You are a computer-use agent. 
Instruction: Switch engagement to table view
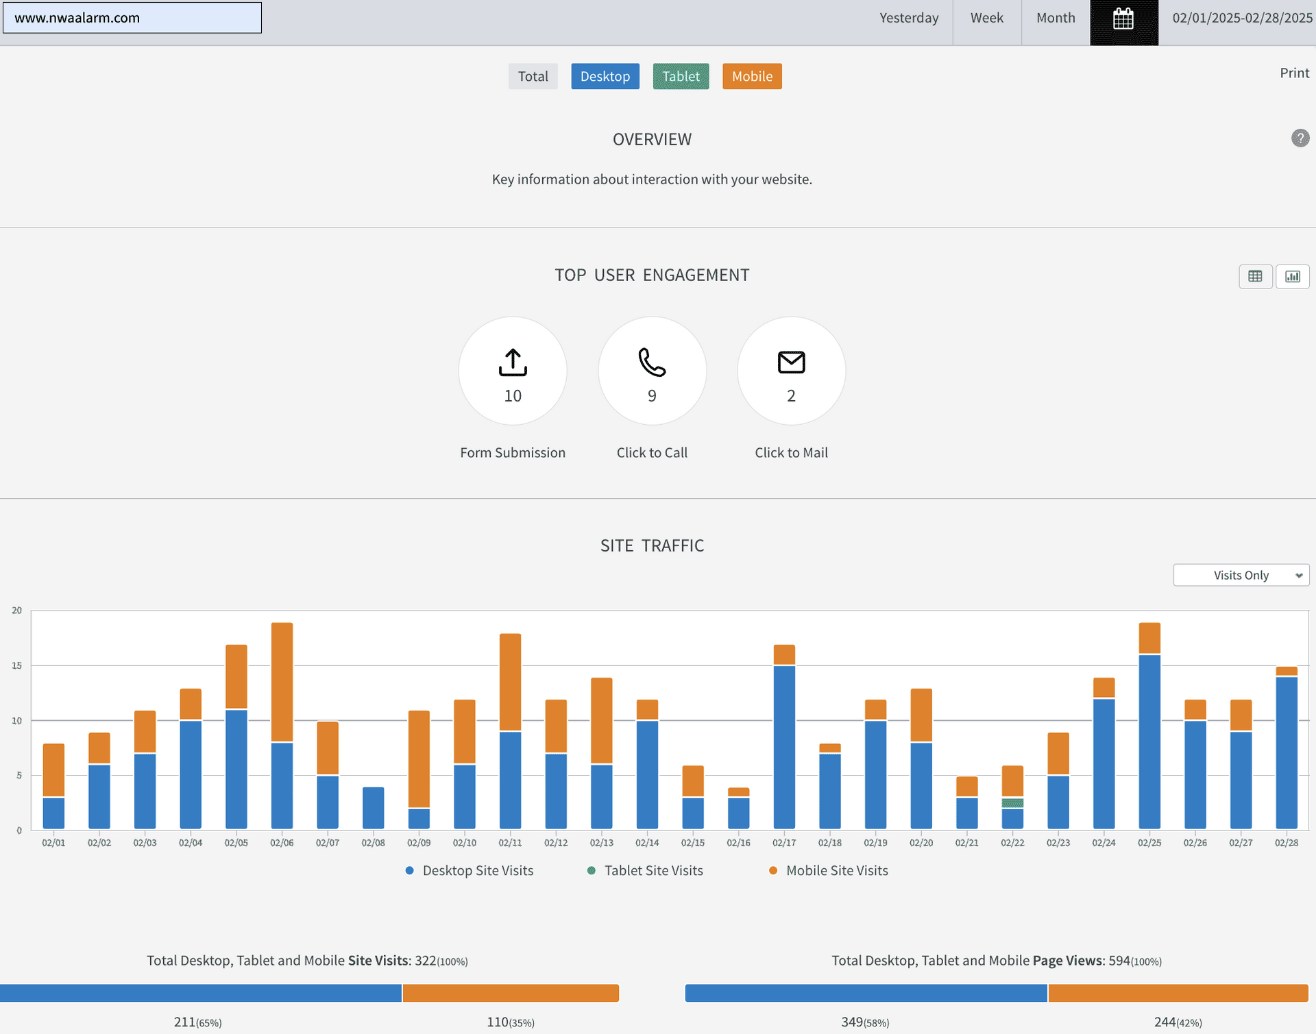pyautogui.click(x=1254, y=276)
